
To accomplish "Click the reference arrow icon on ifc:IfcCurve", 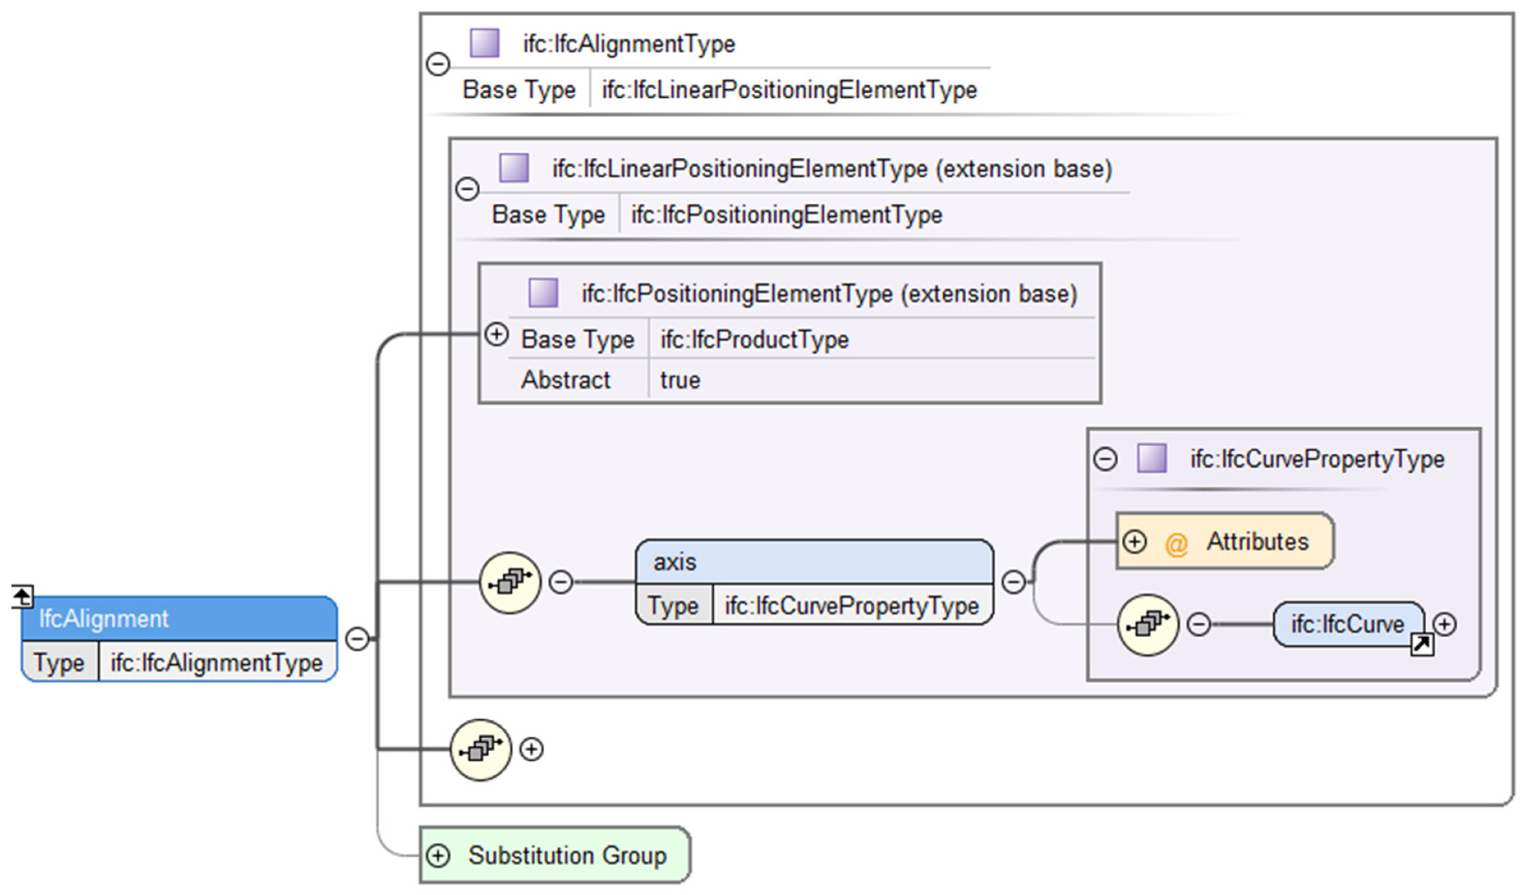I will tap(1421, 645).
